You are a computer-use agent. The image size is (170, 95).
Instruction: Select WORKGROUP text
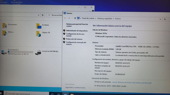click(x=120, y=74)
